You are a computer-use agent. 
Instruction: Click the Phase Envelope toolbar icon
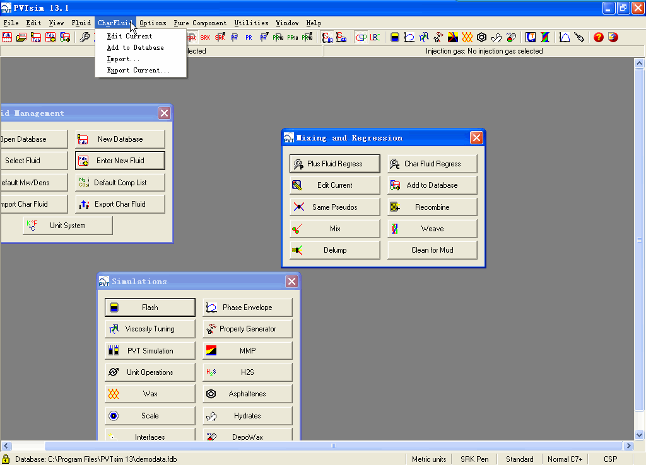pos(409,37)
